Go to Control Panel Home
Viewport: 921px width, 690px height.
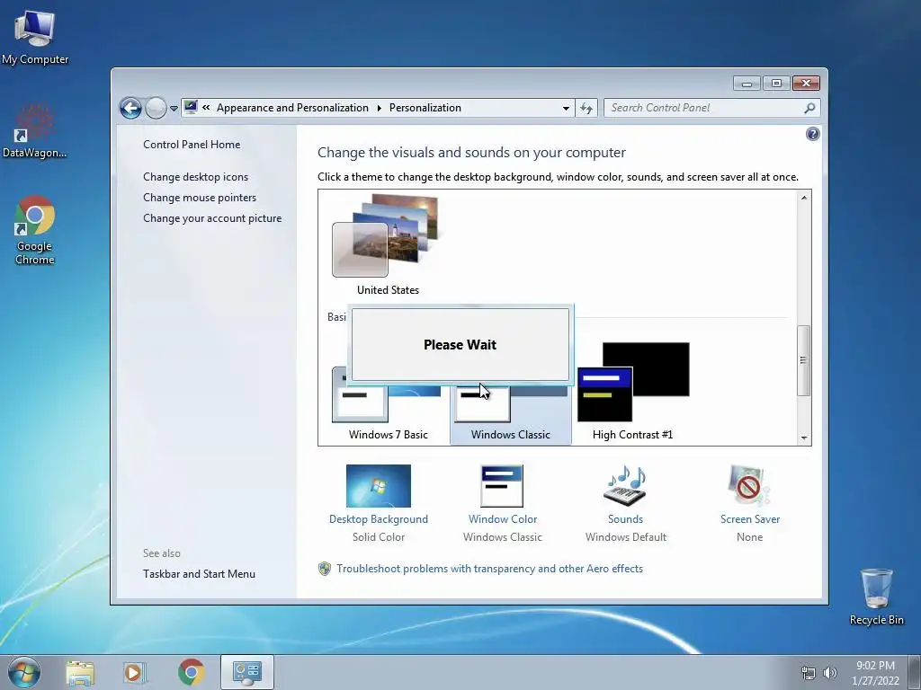point(192,145)
